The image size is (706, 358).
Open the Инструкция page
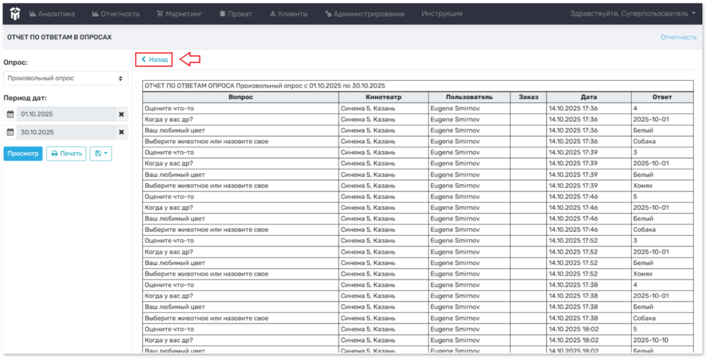442,13
